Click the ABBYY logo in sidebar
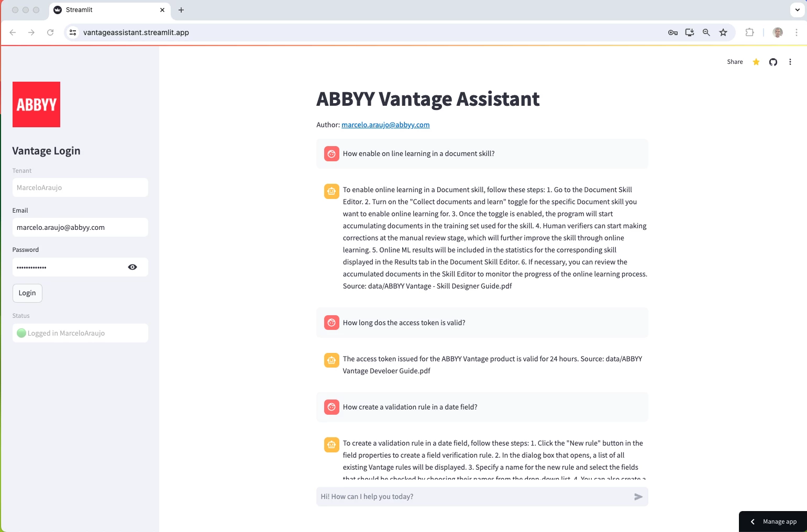Viewport: 807px width, 532px height. pyautogui.click(x=36, y=104)
